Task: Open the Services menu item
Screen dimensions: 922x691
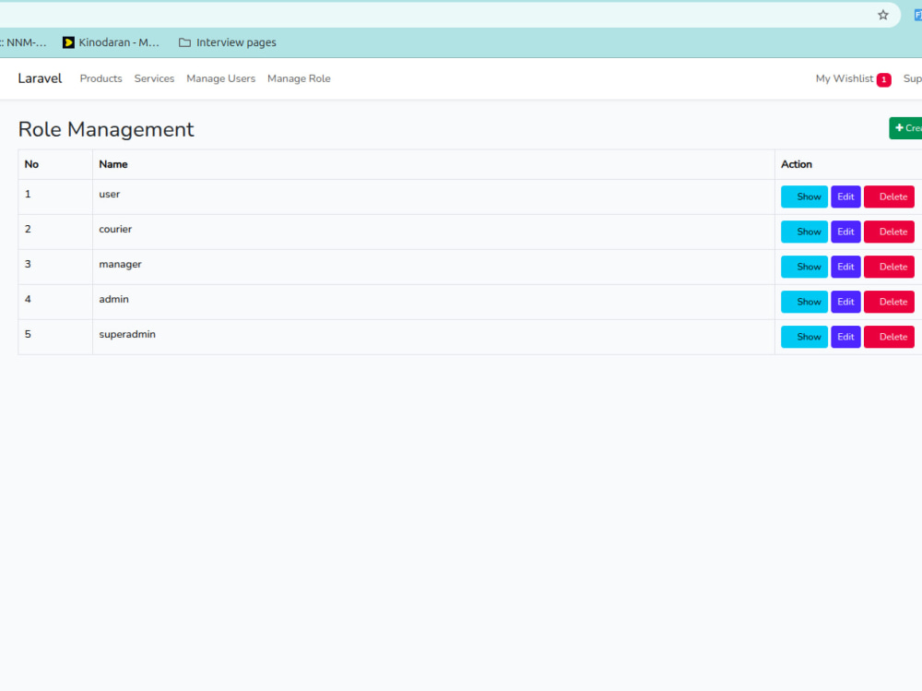Action: pyautogui.click(x=154, y=78)
